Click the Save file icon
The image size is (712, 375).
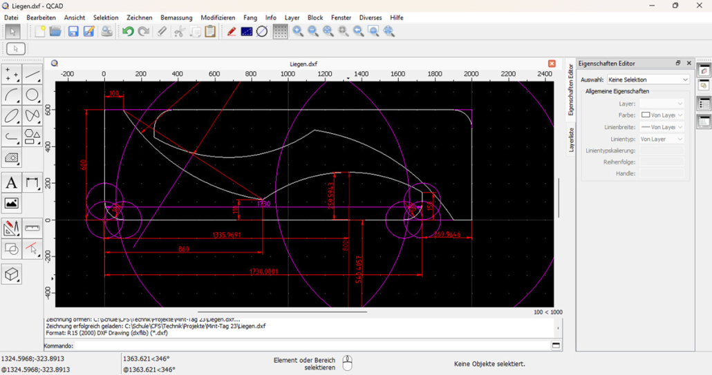click(73, 31)
